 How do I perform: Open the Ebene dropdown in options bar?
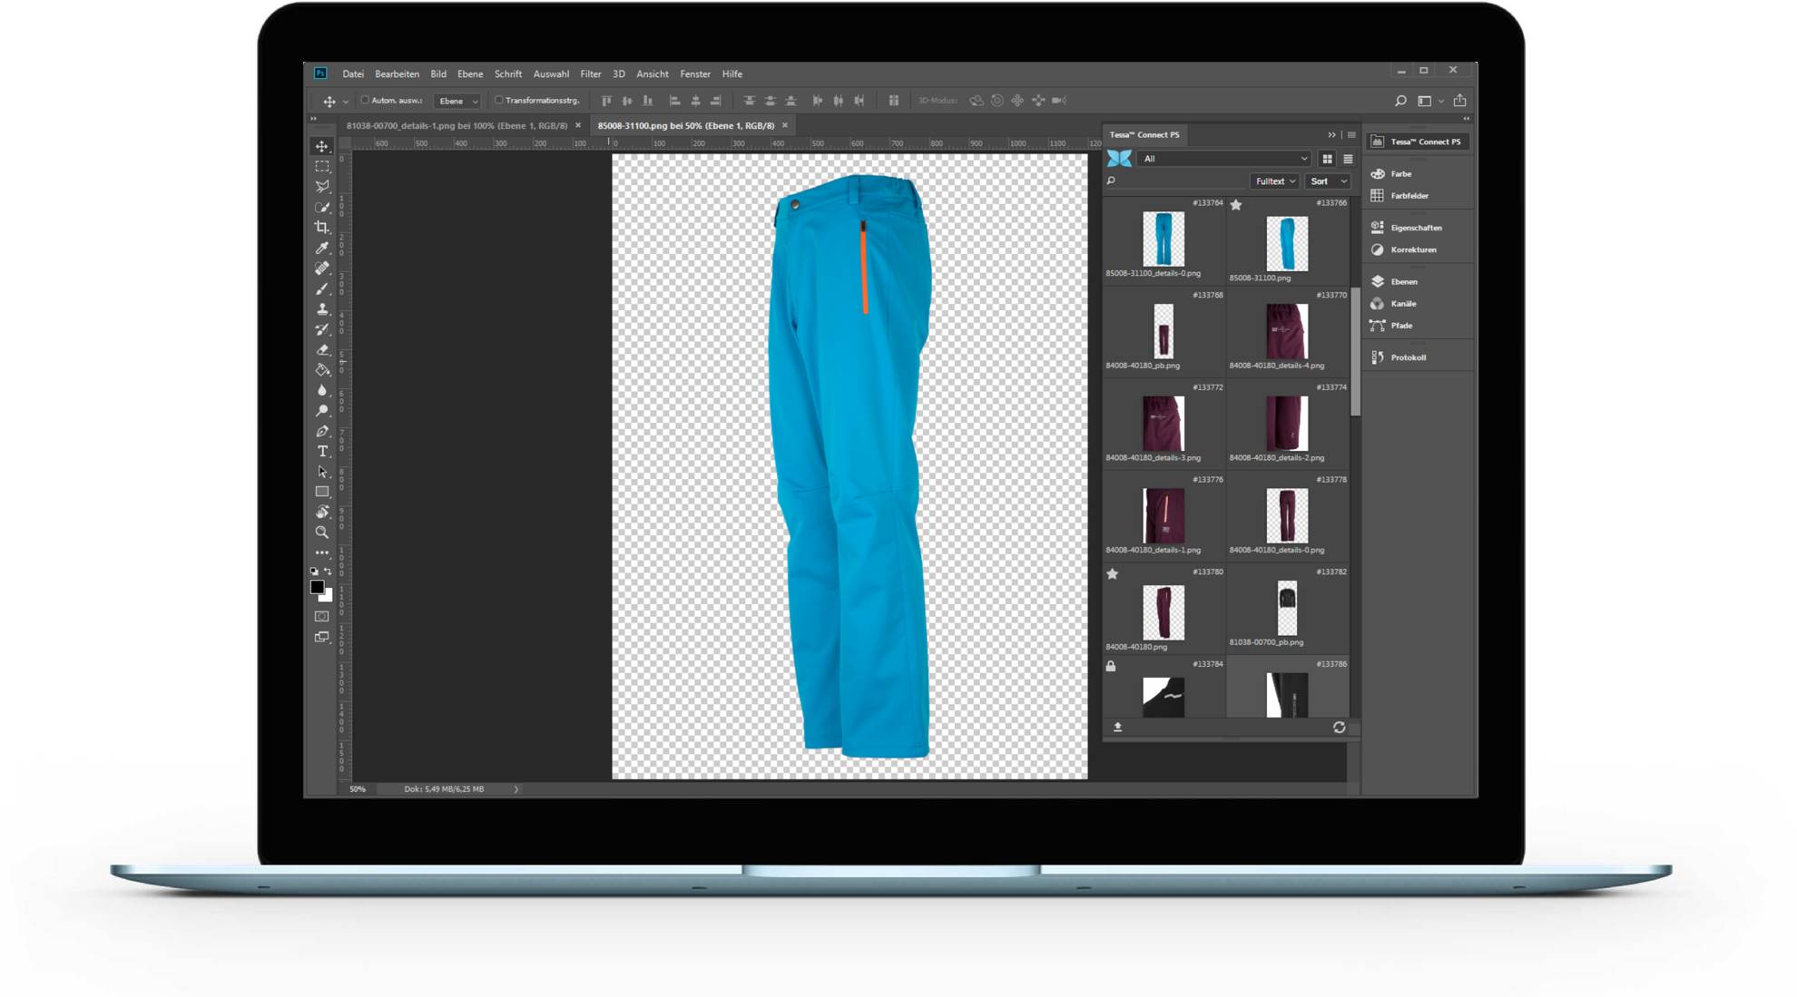click(457, 101)
